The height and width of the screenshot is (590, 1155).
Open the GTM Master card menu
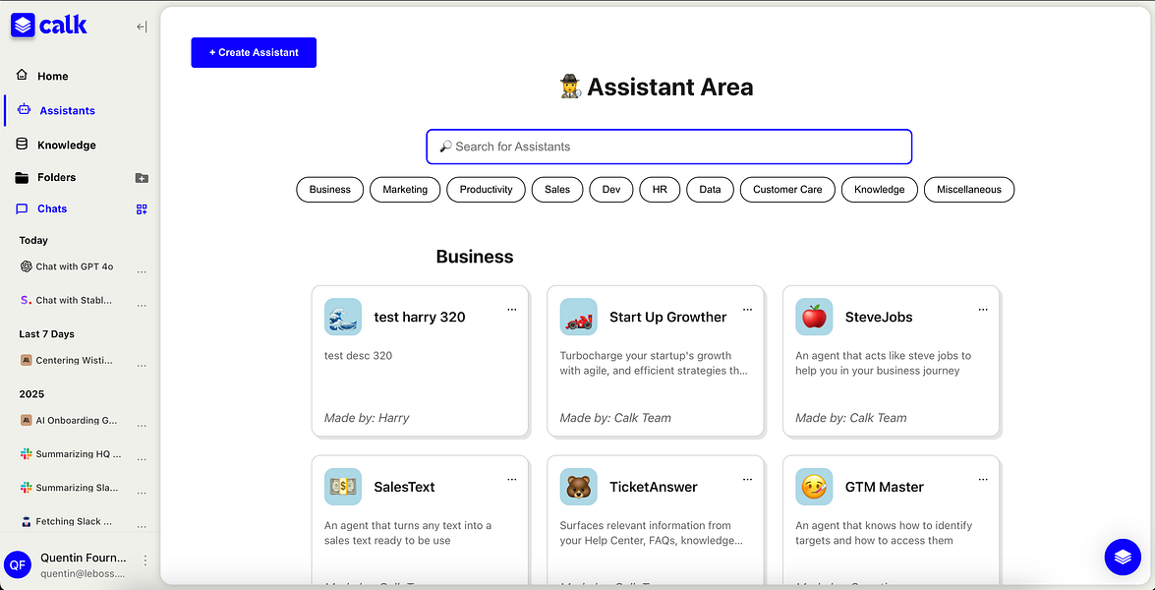click(x=983, y=480)
